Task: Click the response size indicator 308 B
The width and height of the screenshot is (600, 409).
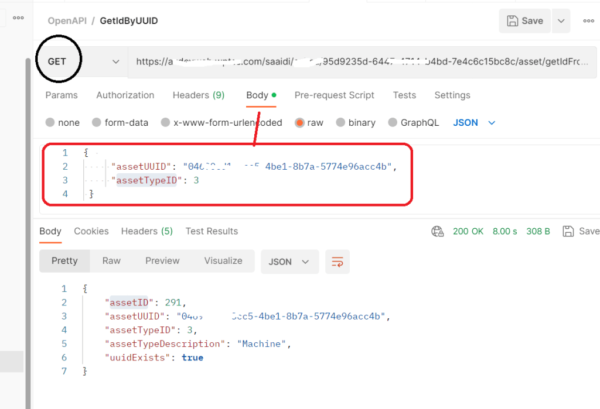Action: pyautogui.click(x=538, y=231)
